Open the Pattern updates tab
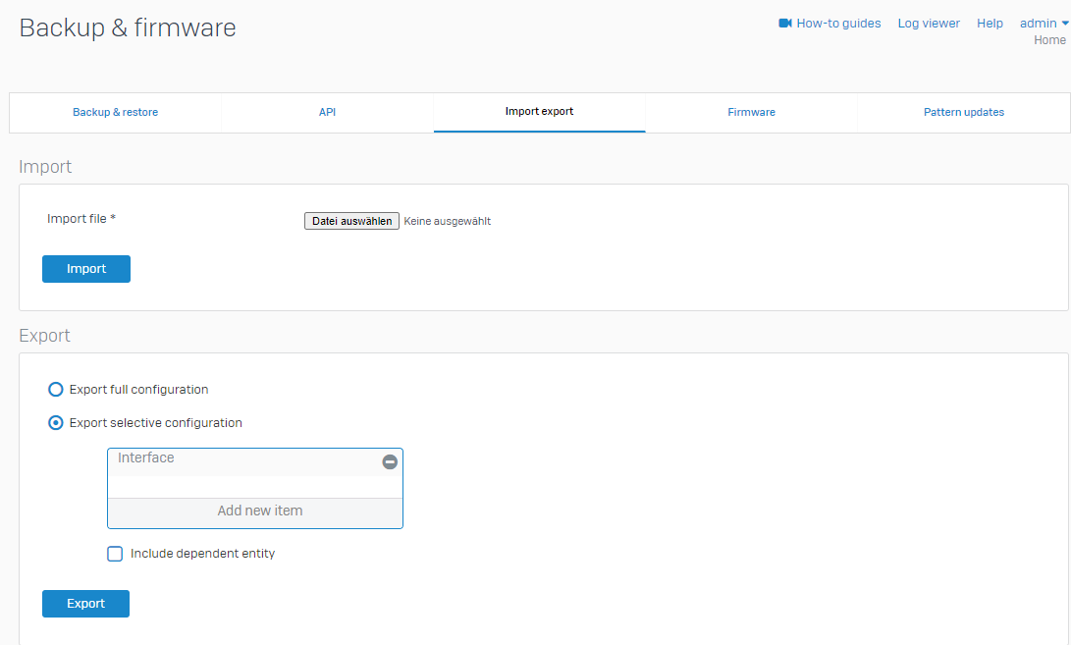The width and height of the screenshot is (1071, 645). [963, 113]
